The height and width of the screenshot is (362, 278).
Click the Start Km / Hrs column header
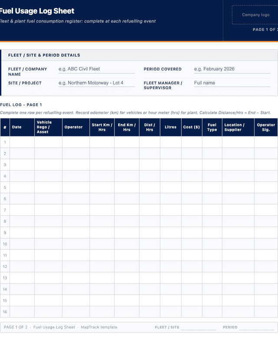[102, 127]
